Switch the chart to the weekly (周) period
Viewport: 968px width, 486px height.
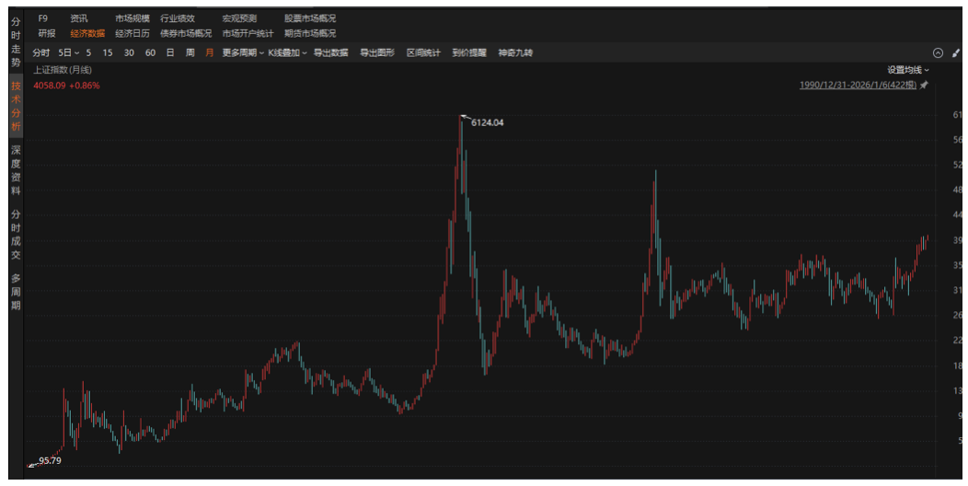(x=190, y=53)
